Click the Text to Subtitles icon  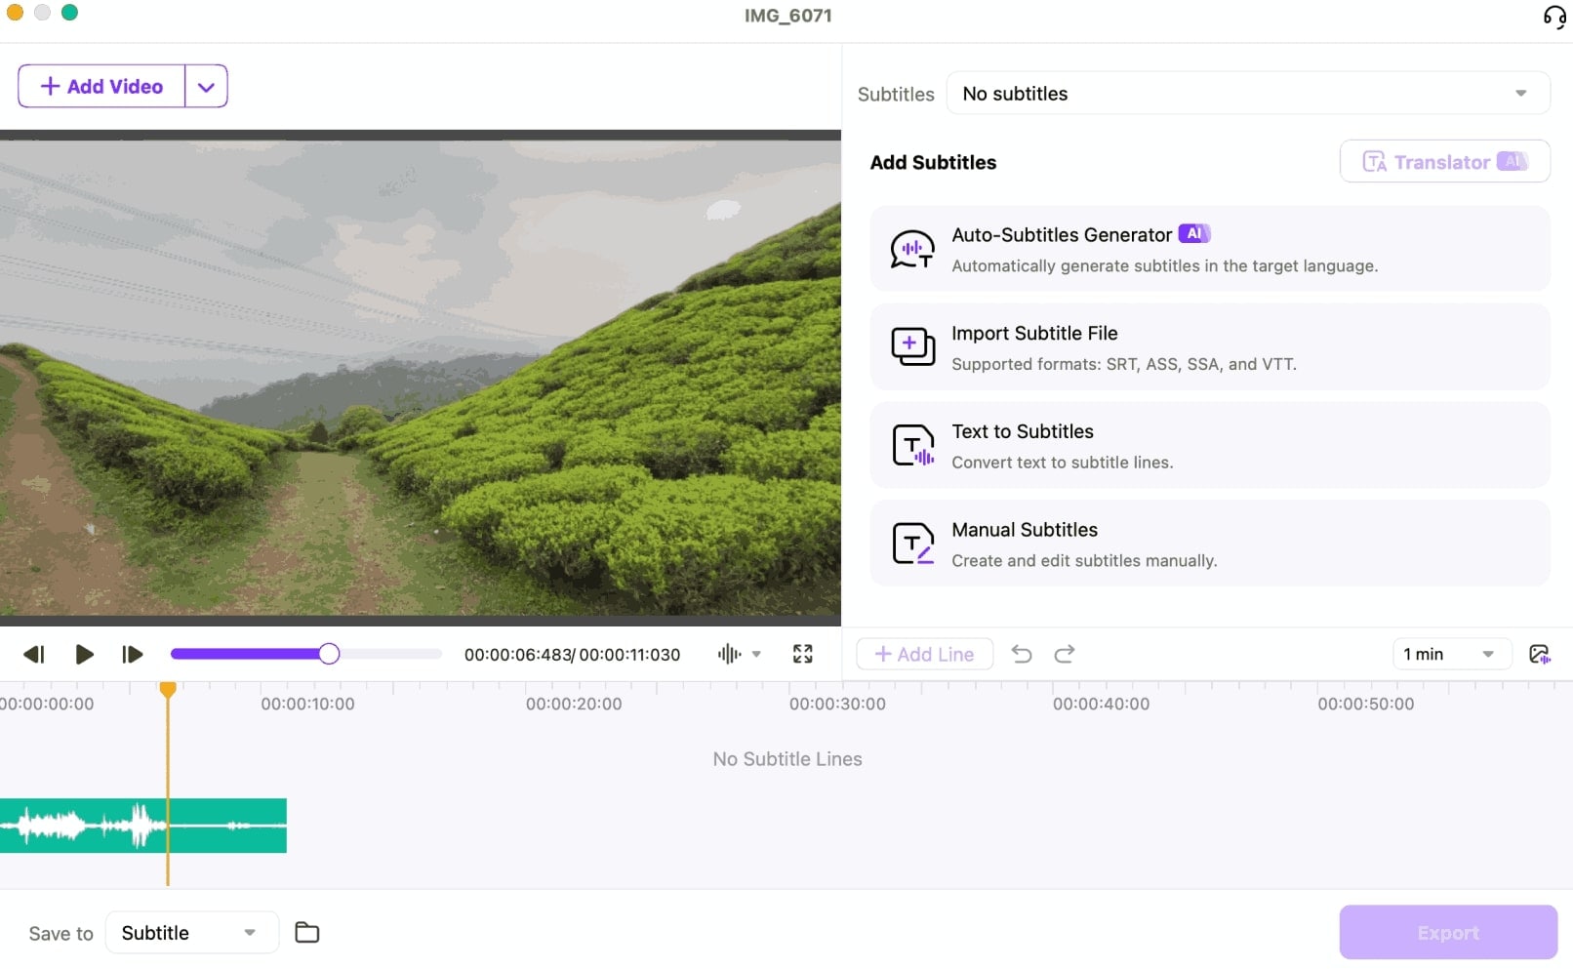pos(912,445)
